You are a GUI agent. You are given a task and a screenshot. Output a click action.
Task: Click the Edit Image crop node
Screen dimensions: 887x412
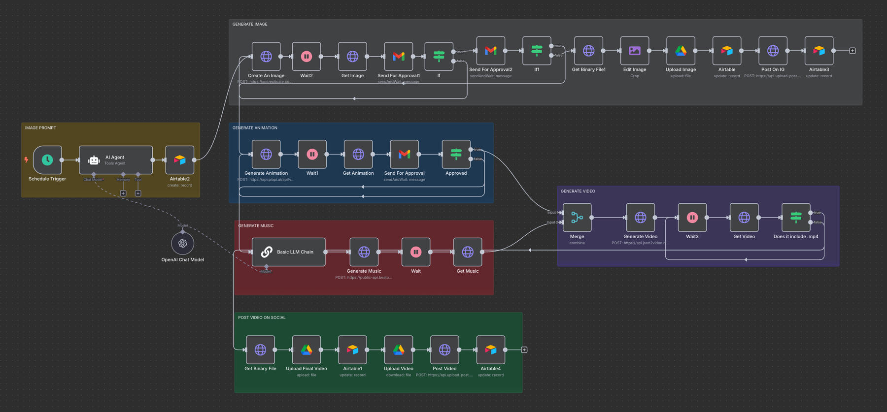[x=634, y=51]
